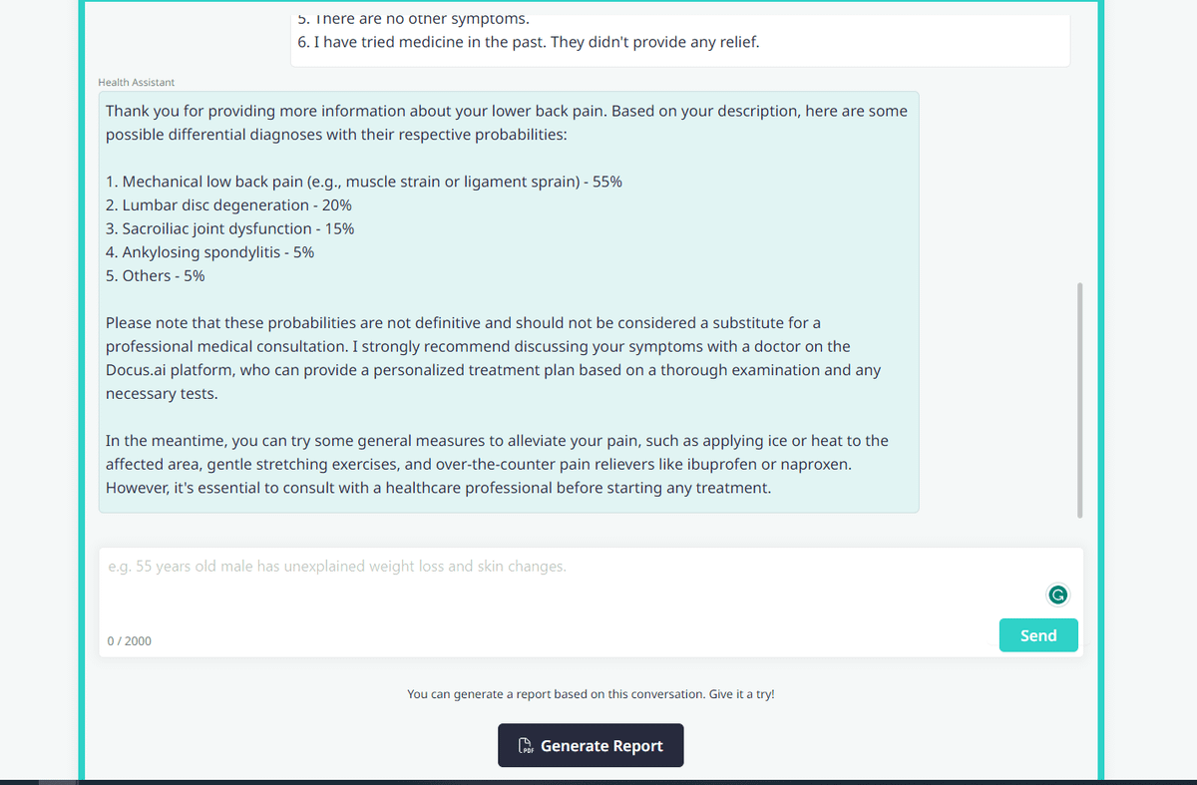1197x785 pixels.
Task: Select the Lumbar disc degeneration line
Action: (228, 205)
